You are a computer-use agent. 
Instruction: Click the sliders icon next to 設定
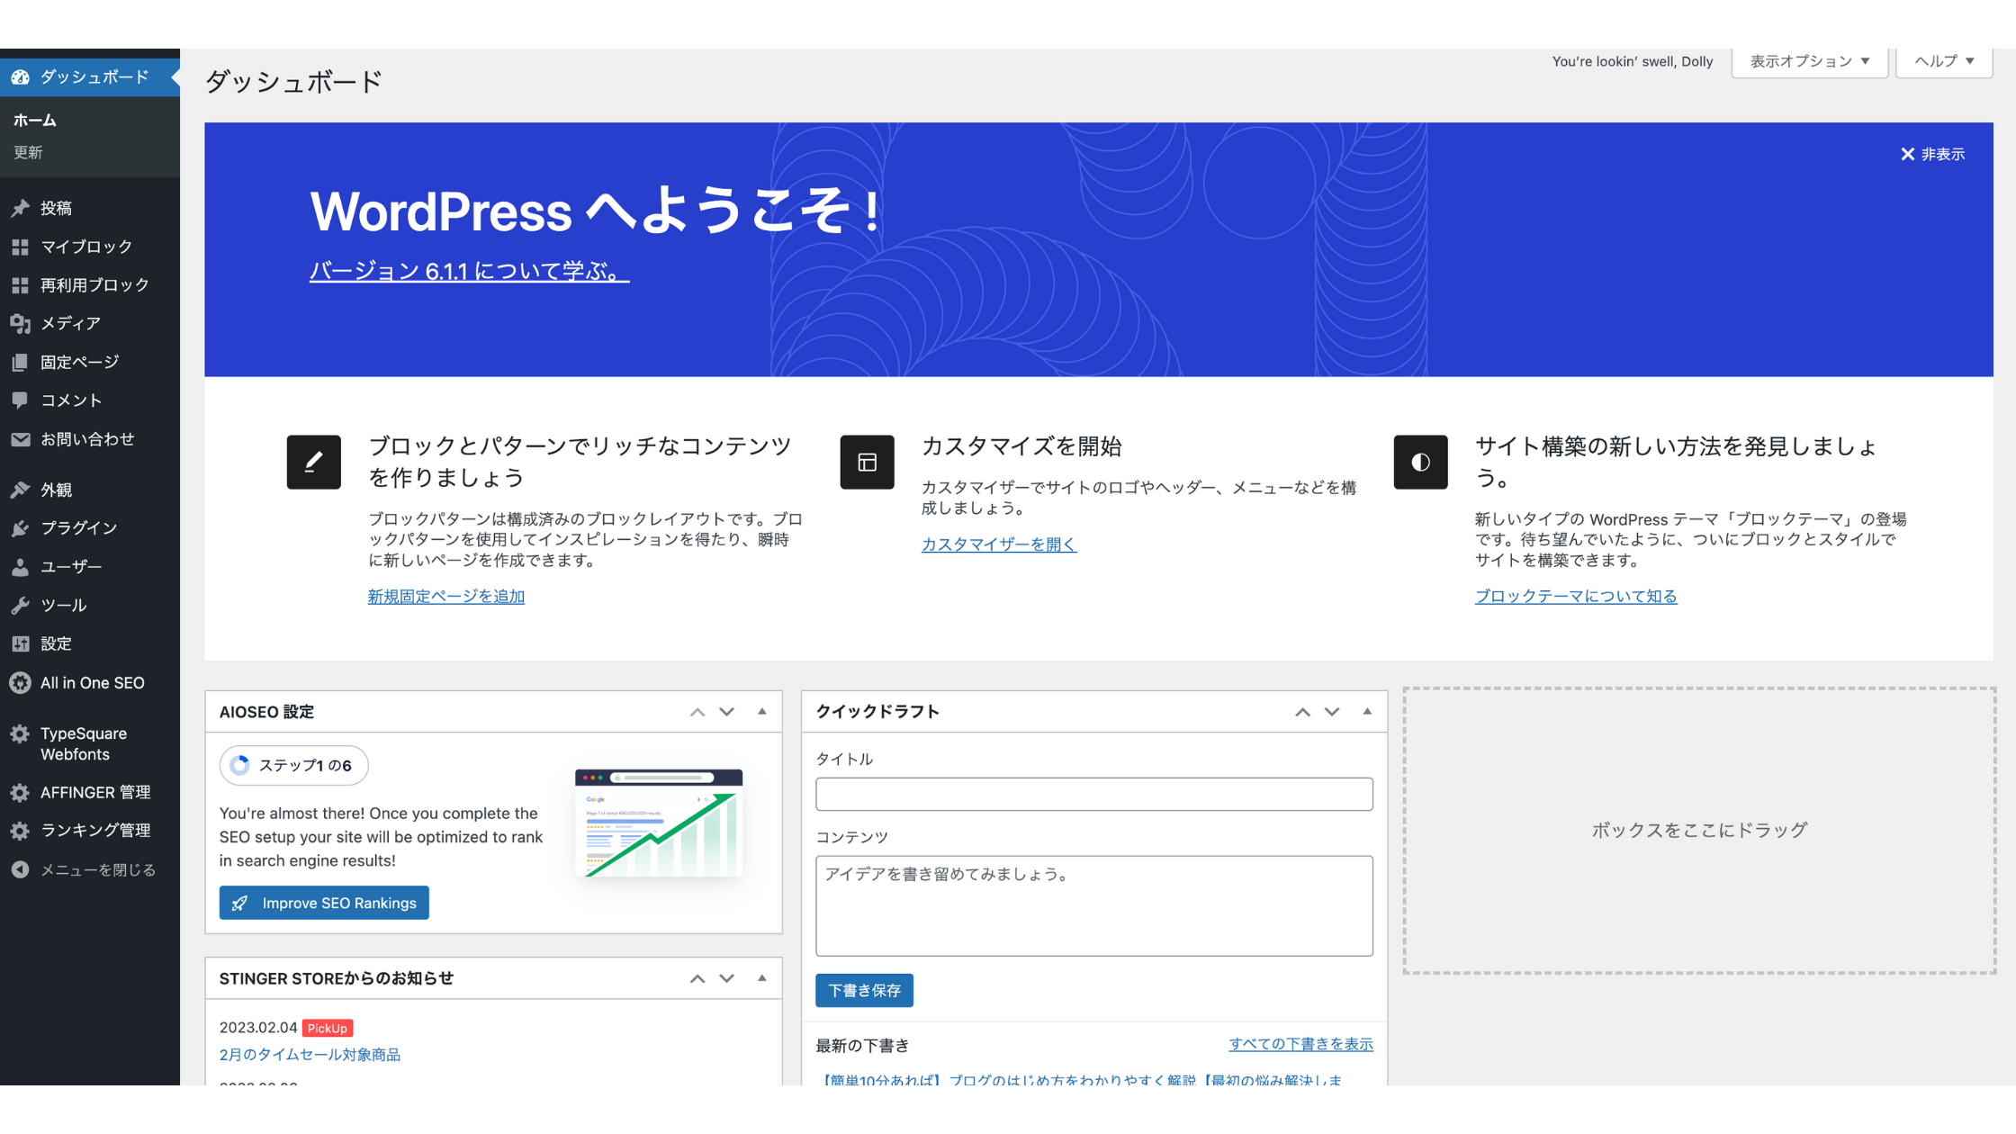(20, 643)
